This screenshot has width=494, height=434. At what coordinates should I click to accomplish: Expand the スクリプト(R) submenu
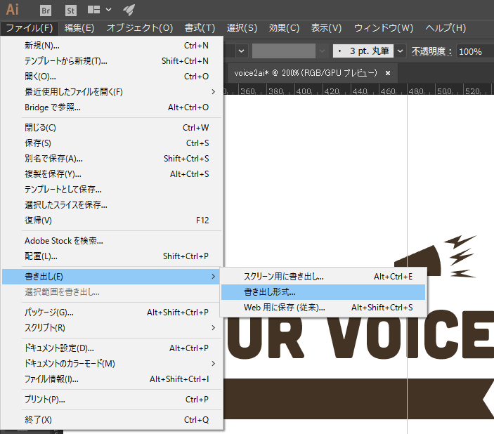pos(112,327)
